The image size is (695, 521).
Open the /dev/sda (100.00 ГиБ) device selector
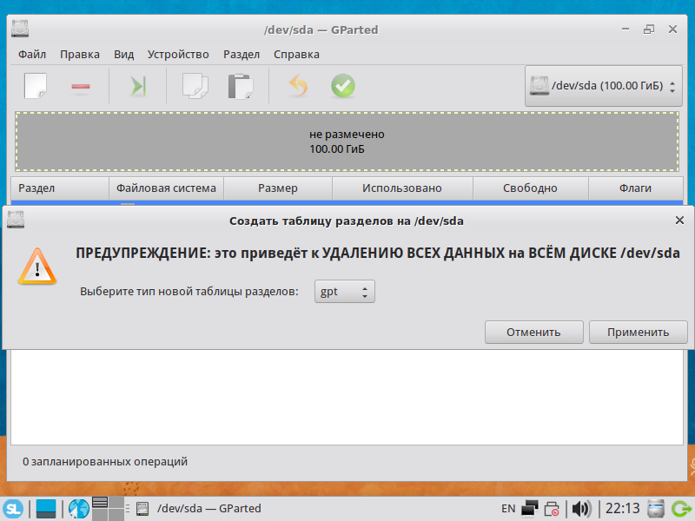(604, 86)
